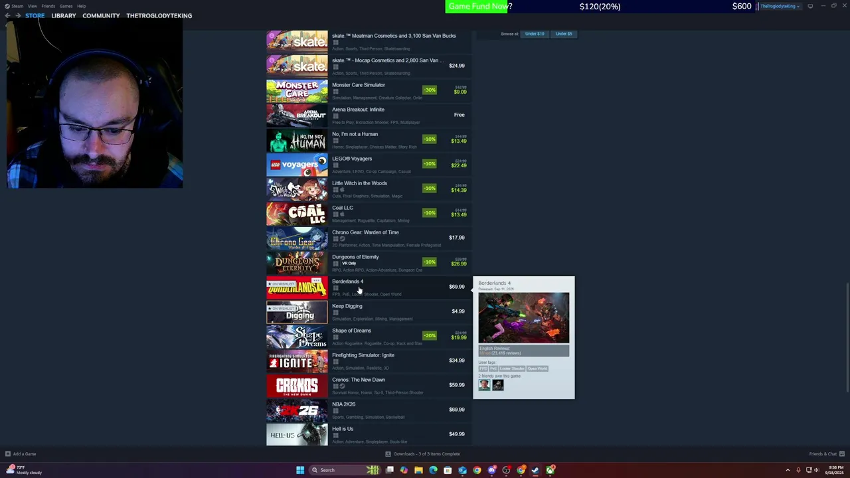
Task: Switch to the STORE tab
Action: pos(35,15)
